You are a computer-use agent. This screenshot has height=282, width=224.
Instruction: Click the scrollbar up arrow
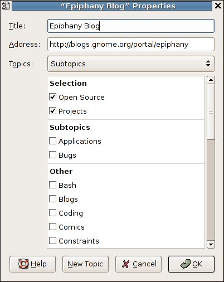tap(211, 80)
